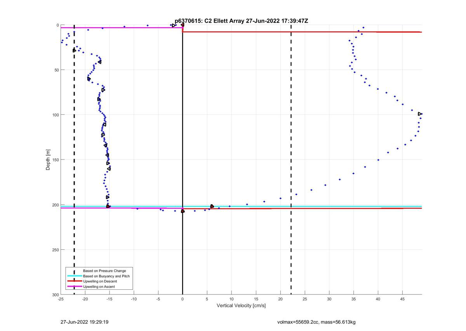Viewport: 466px width, 331px height.
Task: Click depth axis tick label '150'
Action: [x=55, y=160]
